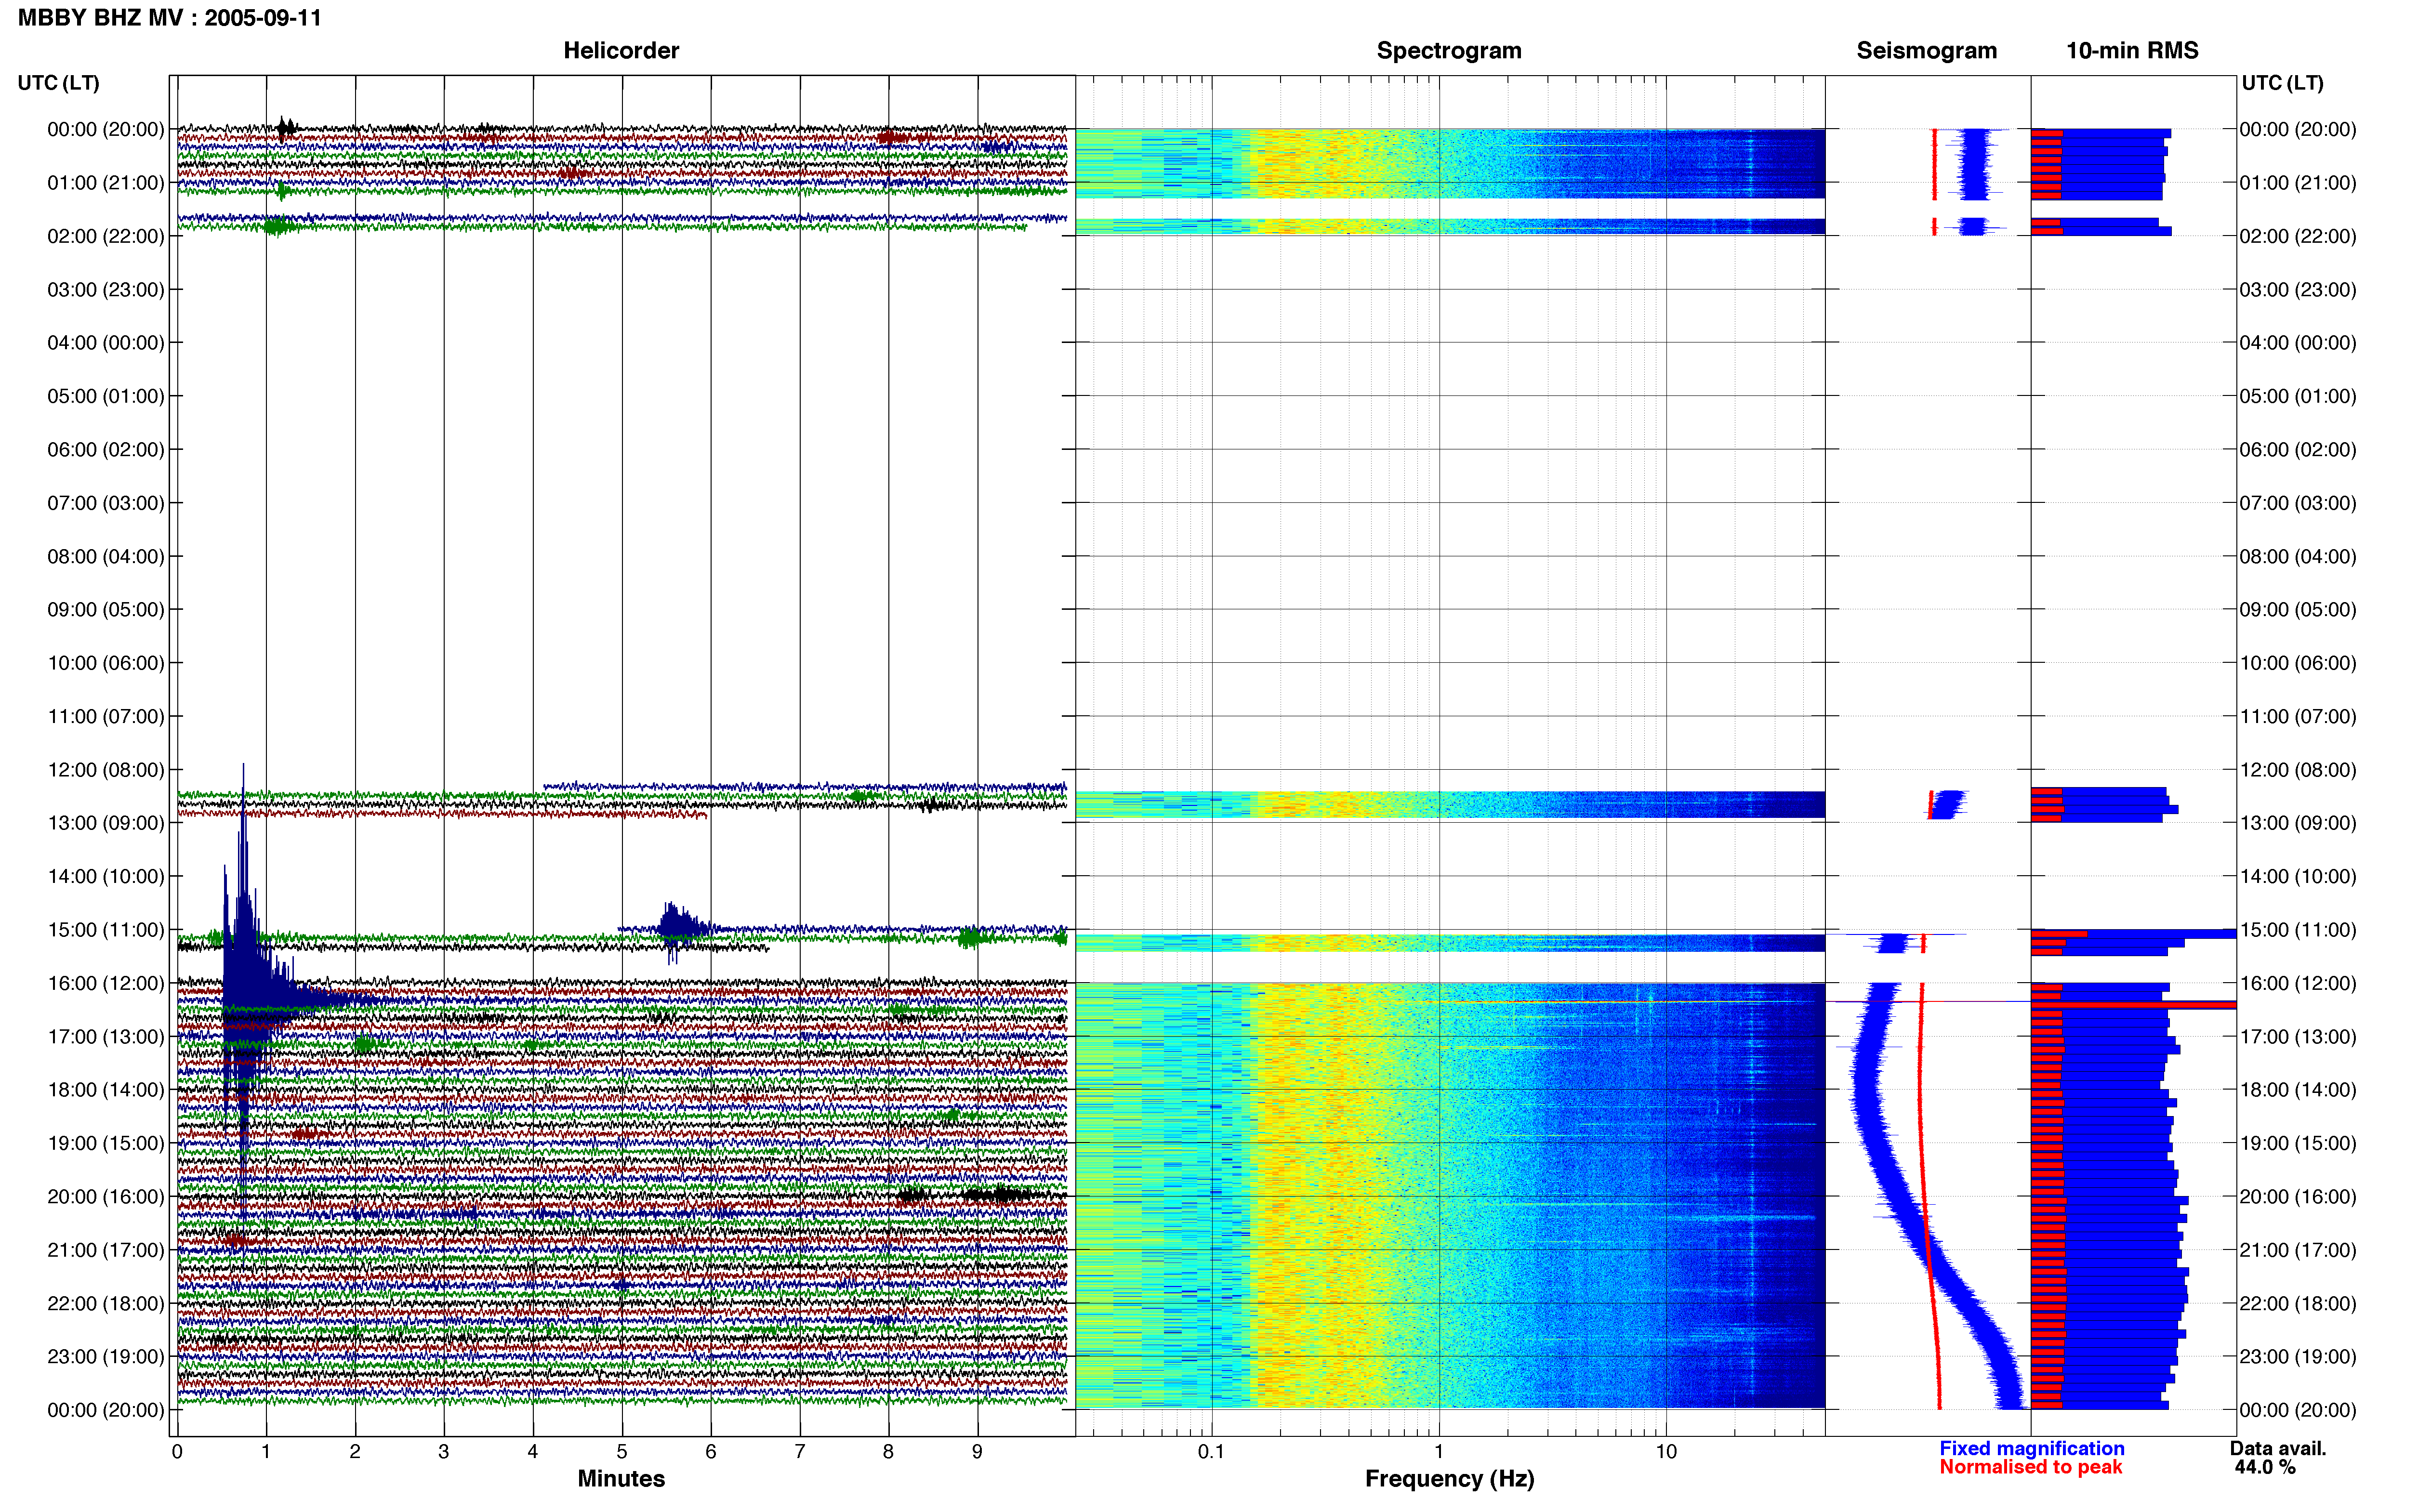
Task: Click the 'Normalised to peak' legend text
Action: tap(2030, 1467)
